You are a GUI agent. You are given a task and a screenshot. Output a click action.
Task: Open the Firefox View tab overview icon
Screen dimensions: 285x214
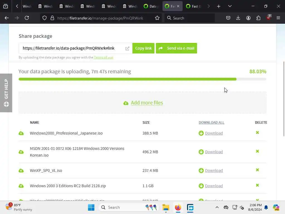[x=6, y=6]
